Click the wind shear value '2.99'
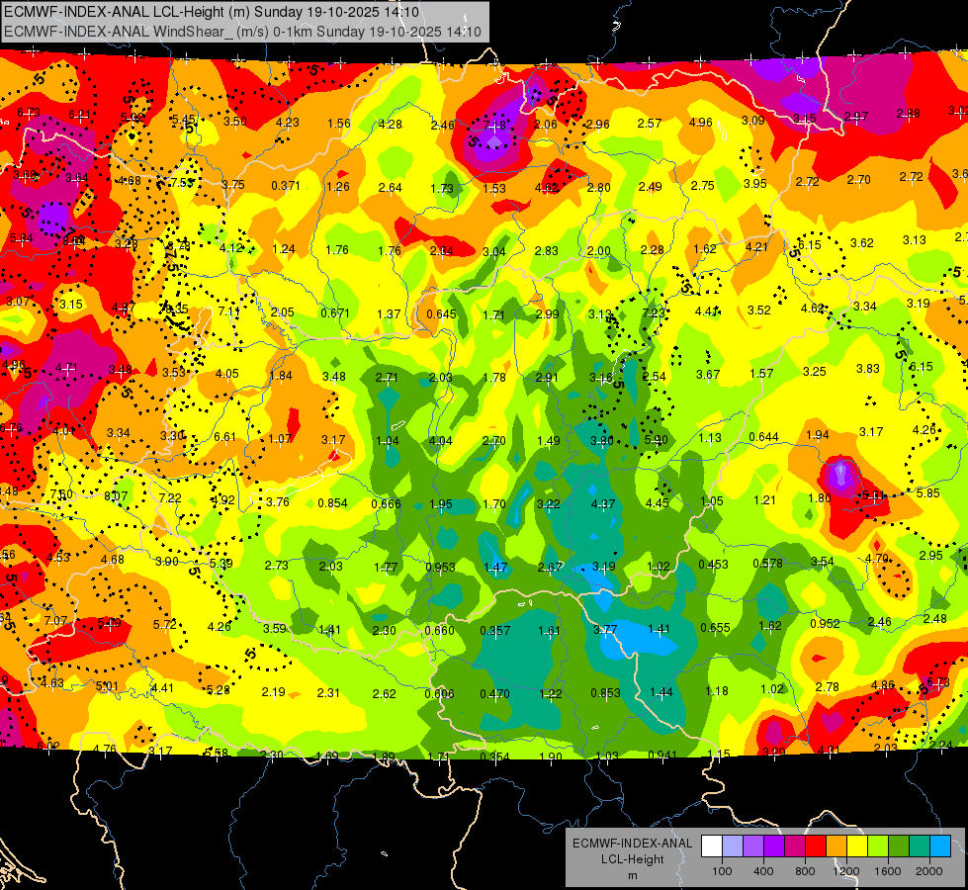Image resolution: width=968 pixels, height=890 pixels. click(x=547, y=314)
